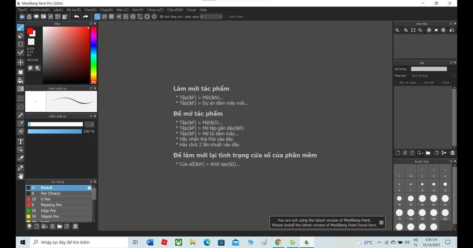Image resolution: width=473 pixels, height=248 pixels.
Task: Choose the concentric circle snap icon
Action: 133,17
